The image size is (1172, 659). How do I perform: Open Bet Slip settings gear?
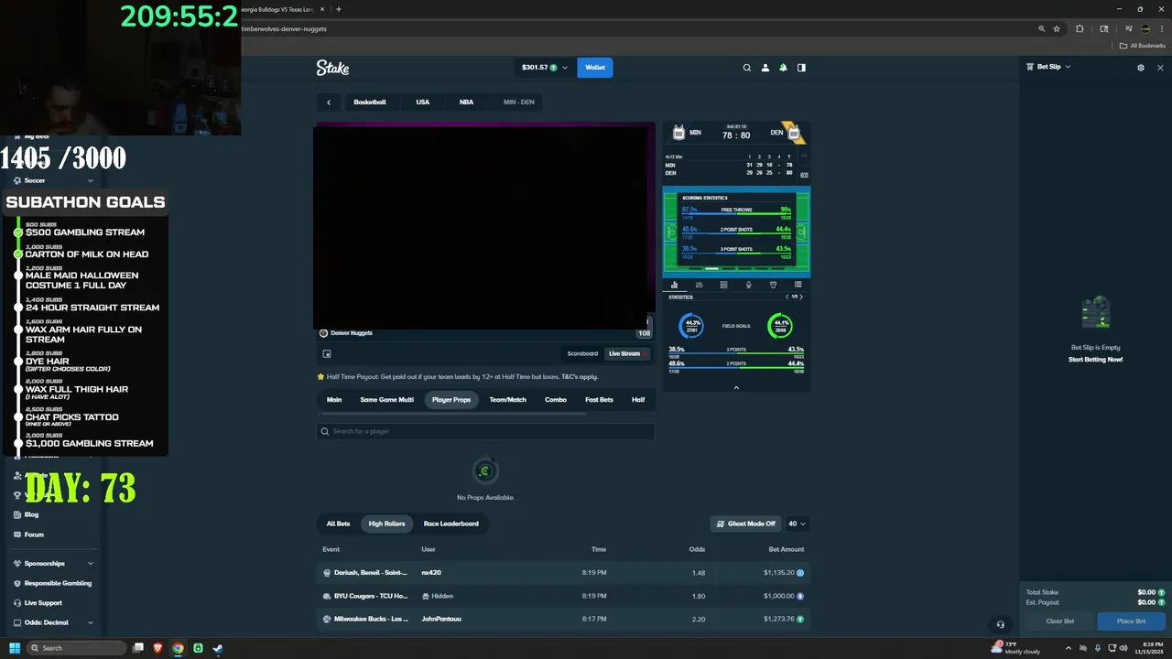click(1140, 68)
